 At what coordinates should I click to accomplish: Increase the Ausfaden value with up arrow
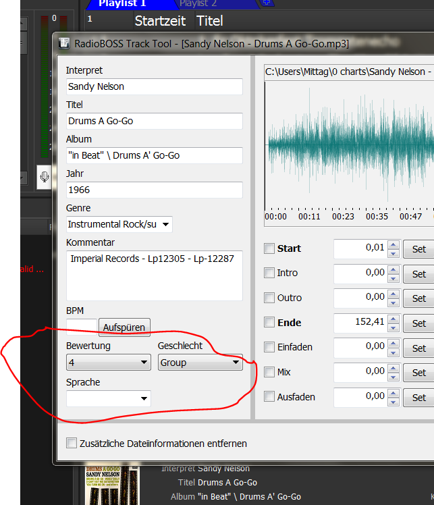(393, 393)
